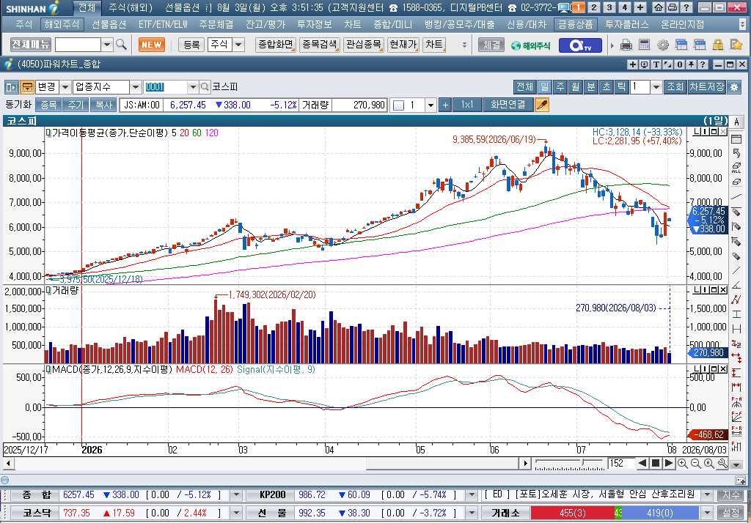Viewport: 751px width, 523px height.
Task: Toggle 주기 synchronization button
Action: click(x=76, y=105)
